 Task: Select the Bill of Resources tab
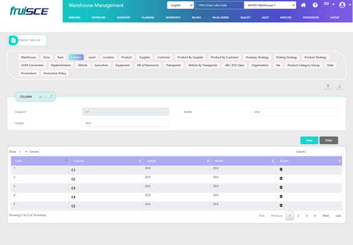pyautogui.click(x=148, y=65)
